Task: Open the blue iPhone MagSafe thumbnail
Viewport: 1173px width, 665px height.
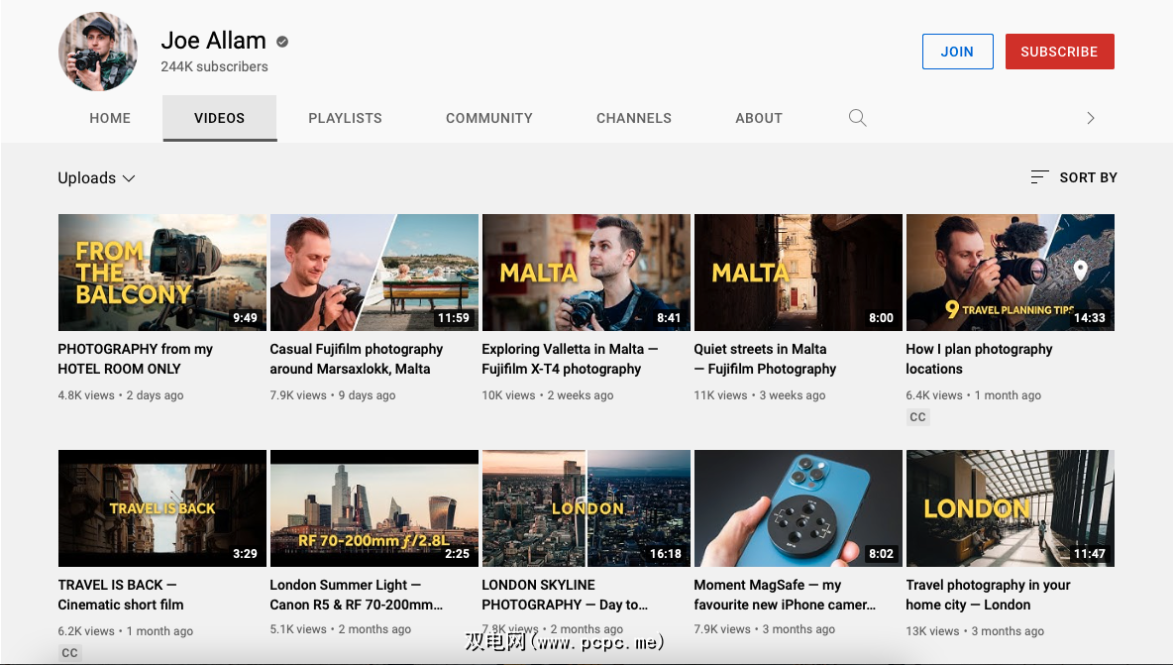Action: pos(799,507)
